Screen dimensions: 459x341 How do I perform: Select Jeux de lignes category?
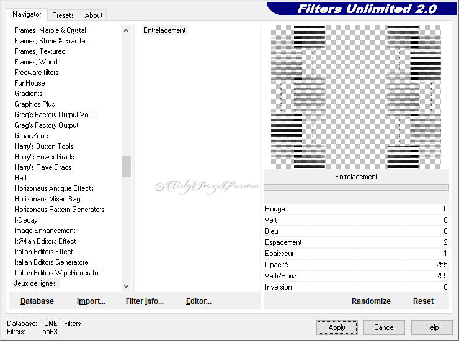tap(35, 283)
